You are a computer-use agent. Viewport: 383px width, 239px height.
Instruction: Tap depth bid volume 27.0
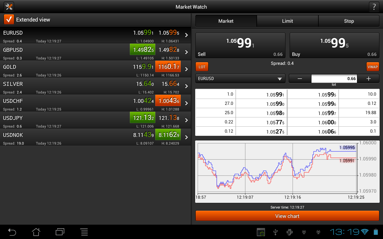[229, 103]
